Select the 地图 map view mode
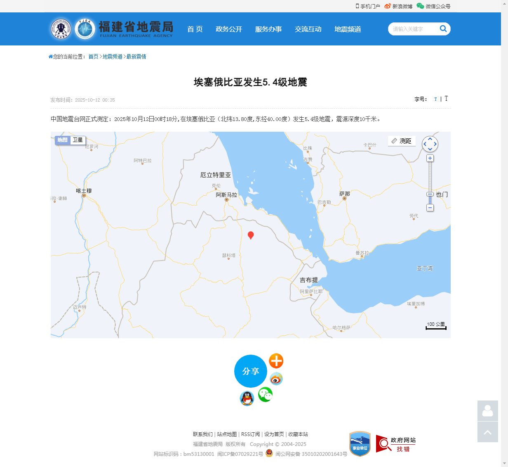 [63, 140]
